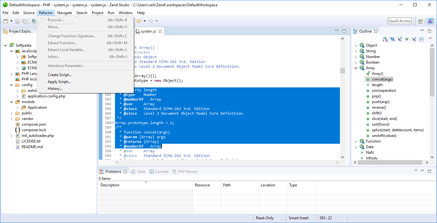
Task: Minimize the Problems panel
Action: tap(422, 171)
